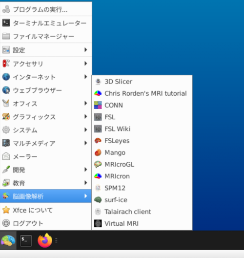
Task: Click the プログラムの実行... label
Action: click(40, 10)
